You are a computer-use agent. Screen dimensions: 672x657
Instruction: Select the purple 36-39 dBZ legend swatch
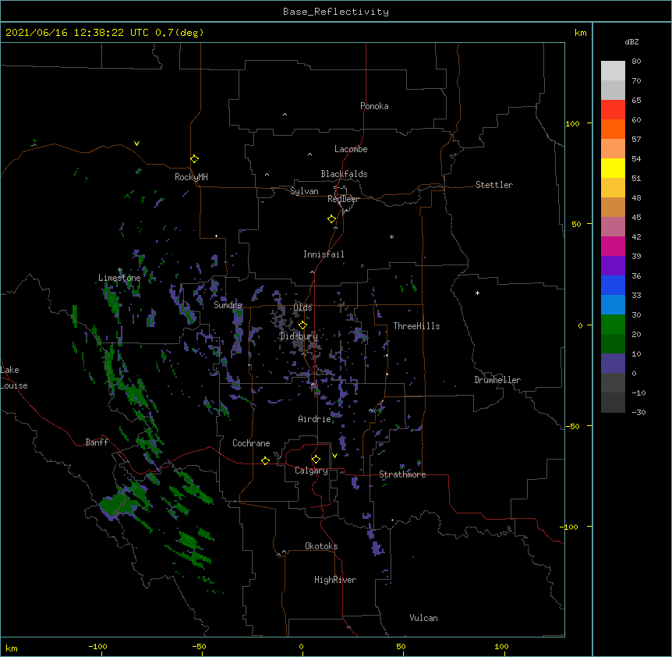(613, 266)
